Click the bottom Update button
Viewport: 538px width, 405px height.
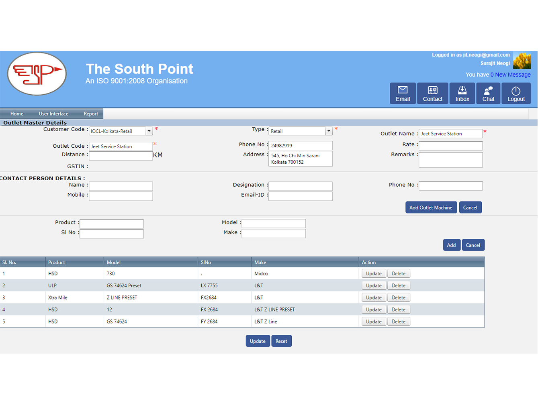pos(258,341)
